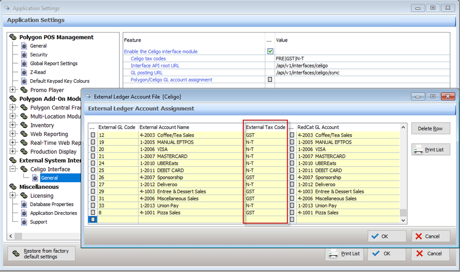Click the Default Keypad Key Colours gear icon
This screenshot has width=460, height=272.
[24, 81]
